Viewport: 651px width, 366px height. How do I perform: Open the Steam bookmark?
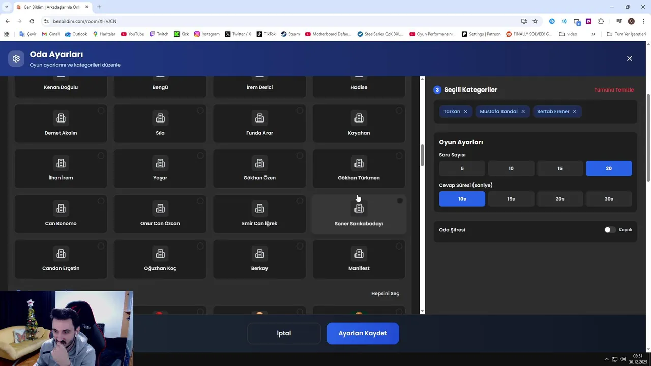pyautogui.click(x=290, y=34)
